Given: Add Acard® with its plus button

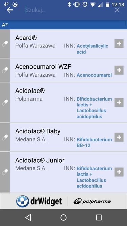Looking at the screenshot, I should pyautogui.click(x=119, y=43).
